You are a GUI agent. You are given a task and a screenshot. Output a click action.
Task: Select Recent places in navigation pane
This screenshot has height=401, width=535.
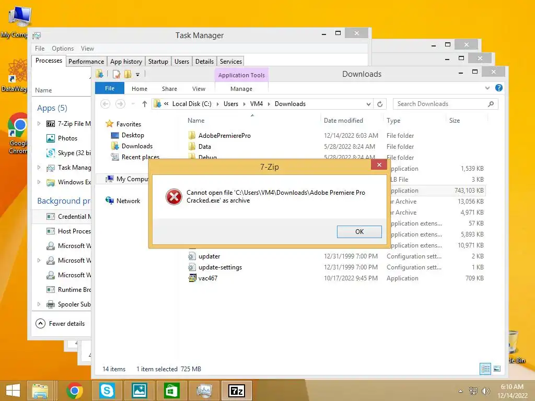tap(140, 157)
